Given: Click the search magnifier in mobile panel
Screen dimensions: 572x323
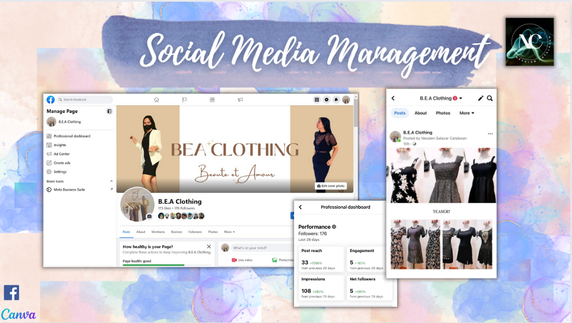Looking at the screenshot, I should [x=490, y=98].
